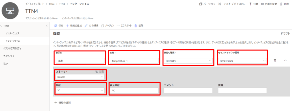Click the 名前の変更 rename icon
292x111 pixels.
pyautogui.click(x=262, y=4)
